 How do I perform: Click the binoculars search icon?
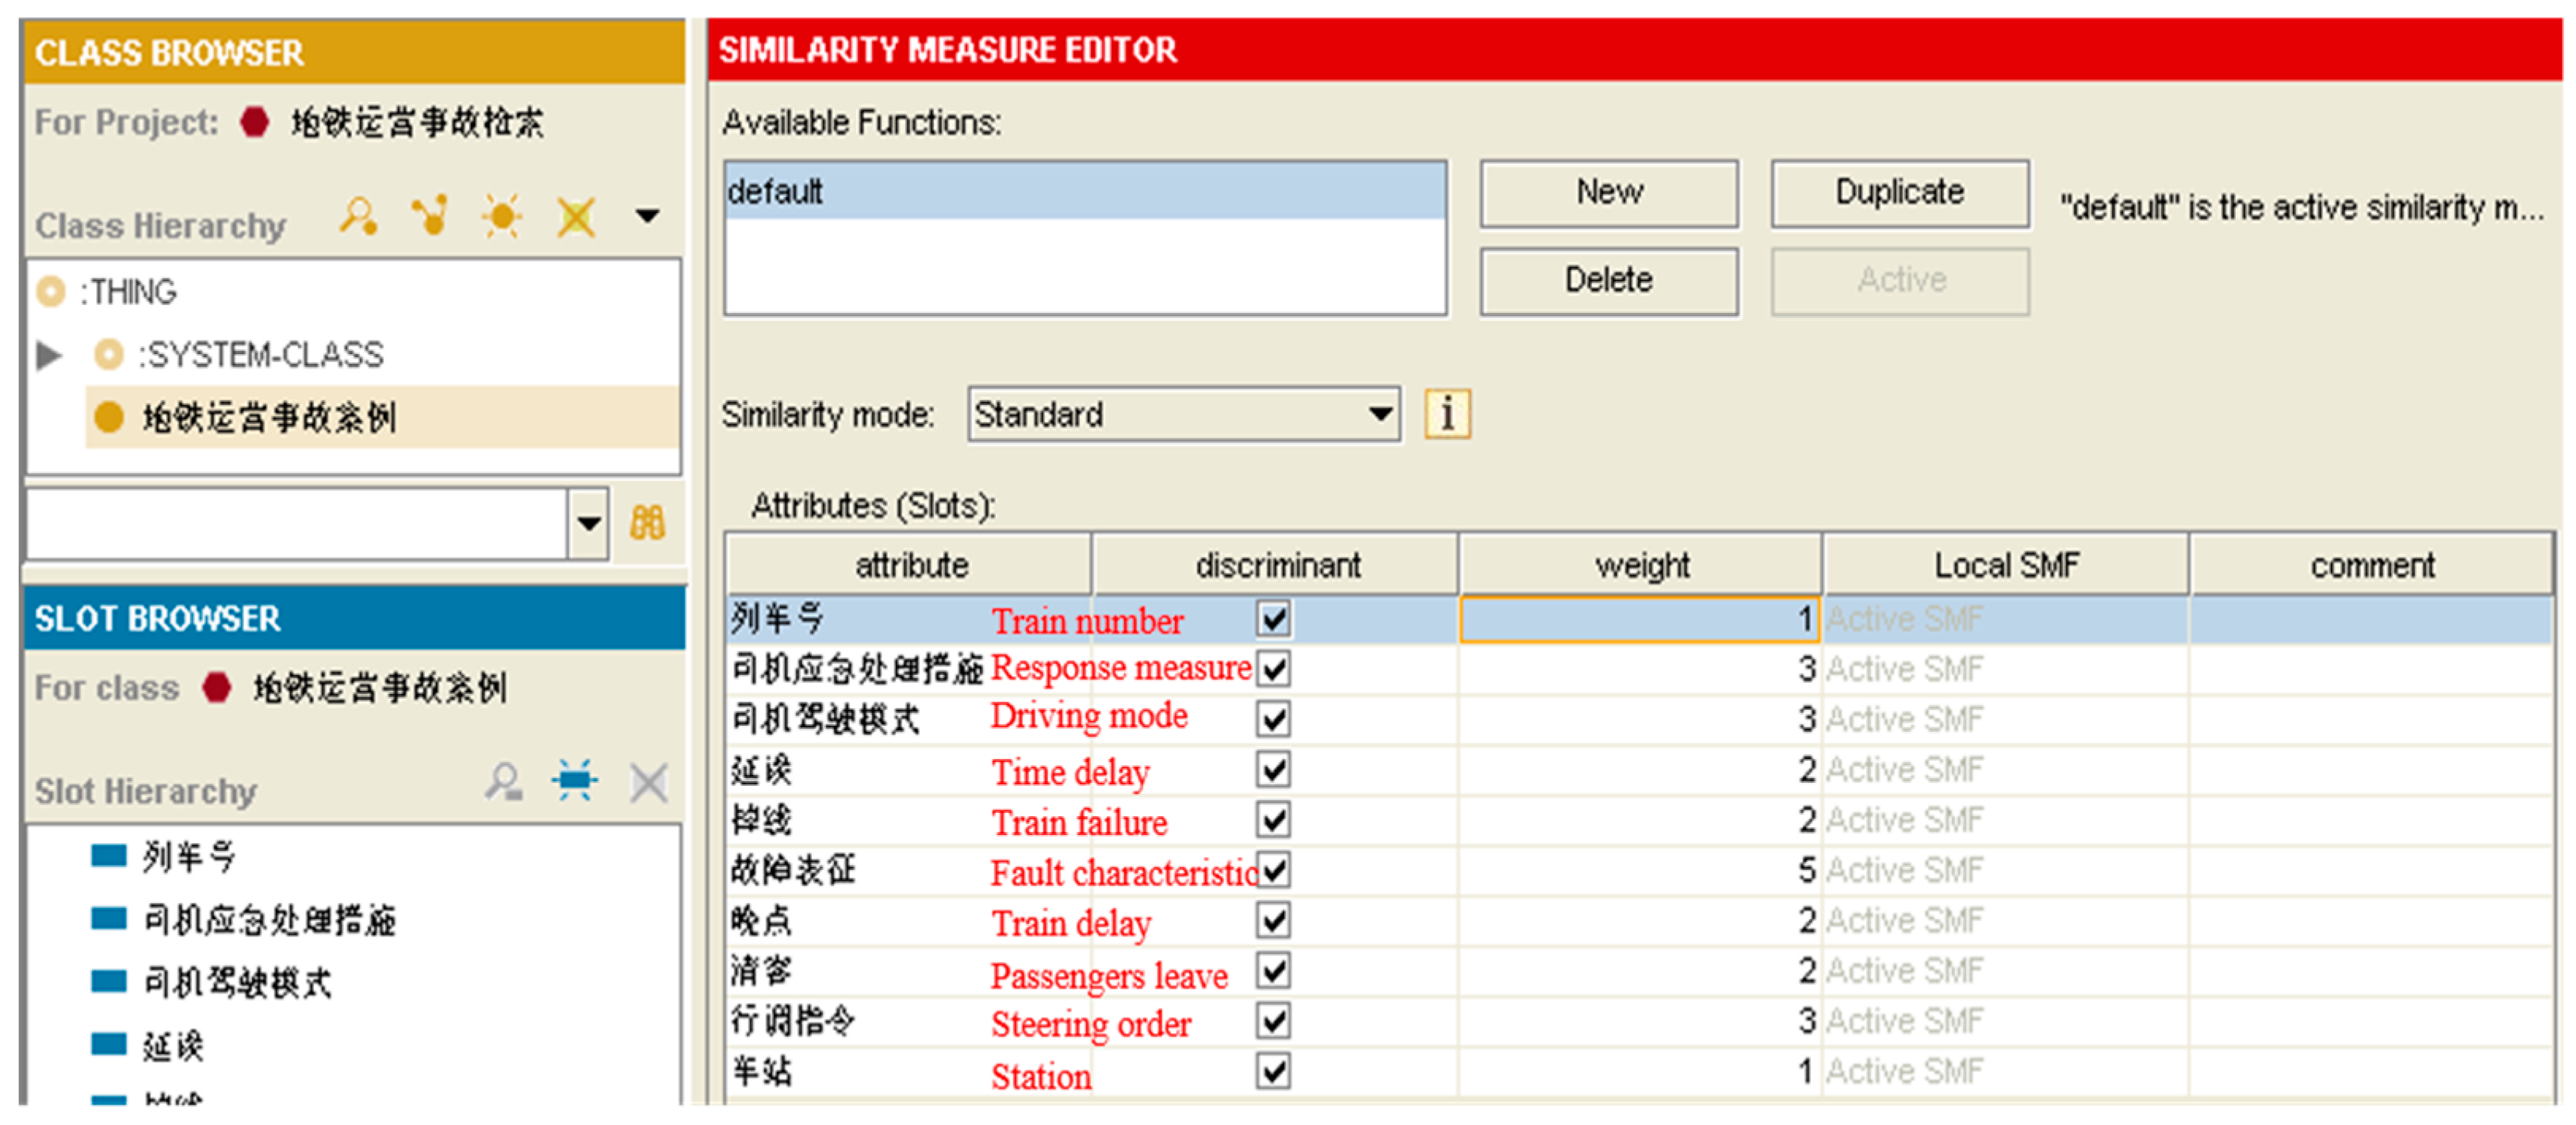pos(647,523)
